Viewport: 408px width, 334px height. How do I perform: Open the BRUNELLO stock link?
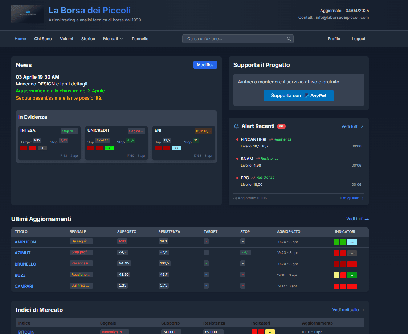[25, 264]
